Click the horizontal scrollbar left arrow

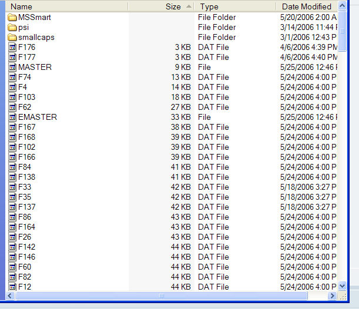click(10, 296)
